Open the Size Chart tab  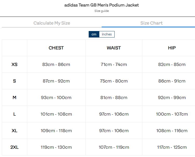click(151, 23)
